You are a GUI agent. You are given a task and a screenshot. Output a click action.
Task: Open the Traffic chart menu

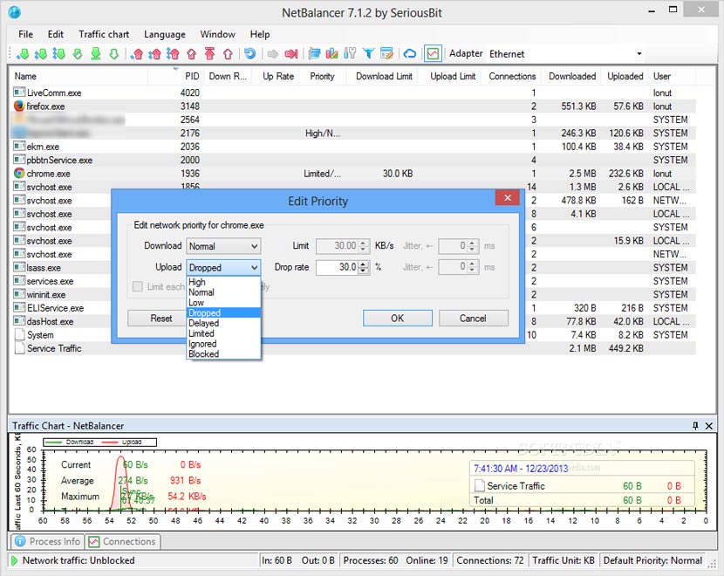click(103, 34)
